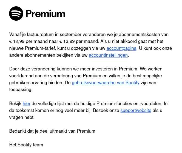Click the Premium wordmark in the header
Viewport: 182px width, 153px height.
click(46, 14)
